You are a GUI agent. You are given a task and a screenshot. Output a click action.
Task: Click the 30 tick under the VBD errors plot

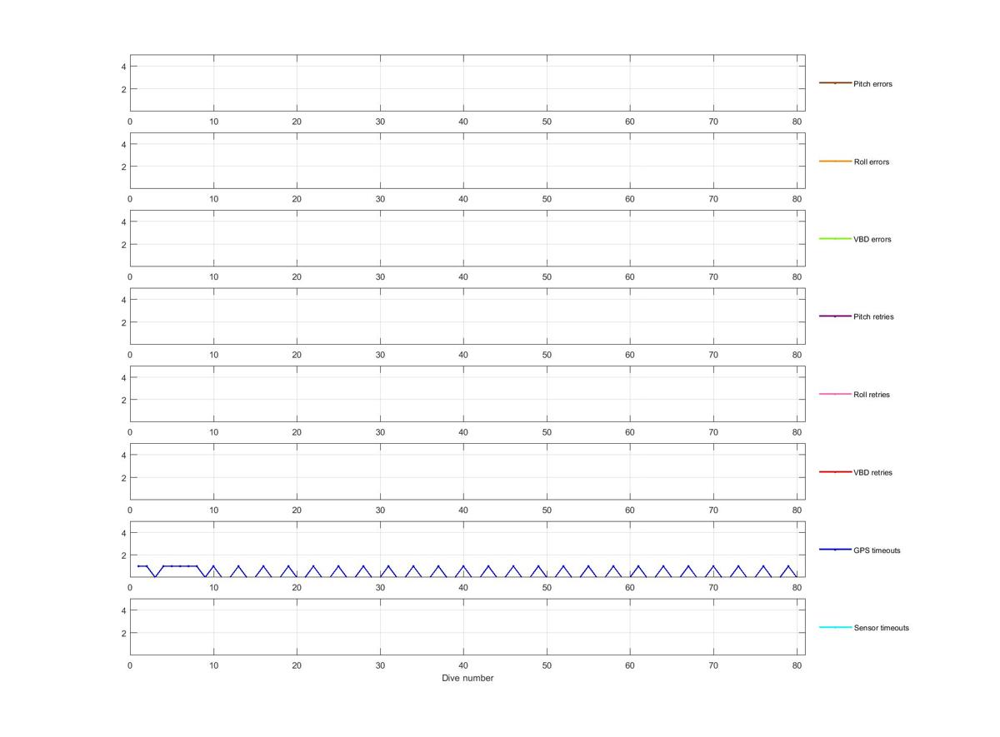pos(380,276)
